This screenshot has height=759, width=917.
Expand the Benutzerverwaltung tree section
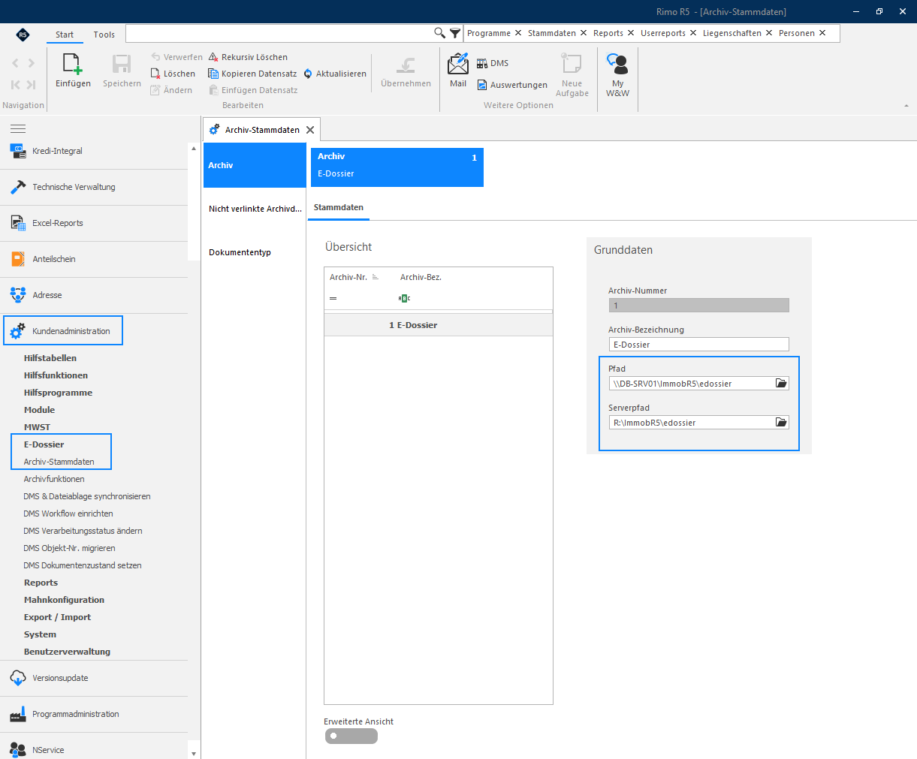click(x=67, y=652)
